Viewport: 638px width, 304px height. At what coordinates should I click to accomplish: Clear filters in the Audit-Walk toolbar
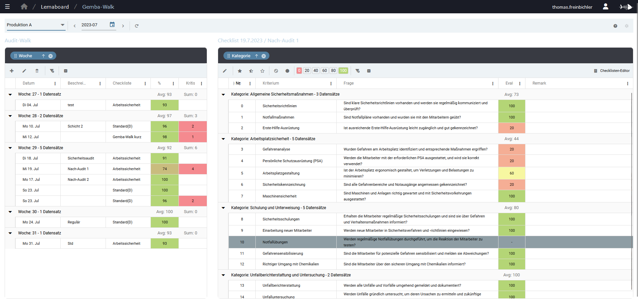[x=52, y=71]
